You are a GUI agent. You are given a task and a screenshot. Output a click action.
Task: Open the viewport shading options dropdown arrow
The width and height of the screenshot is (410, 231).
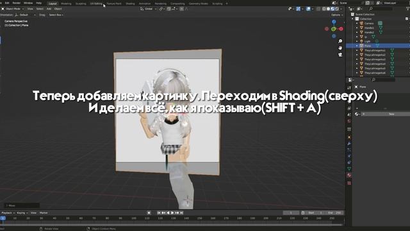tap(341, 9)
